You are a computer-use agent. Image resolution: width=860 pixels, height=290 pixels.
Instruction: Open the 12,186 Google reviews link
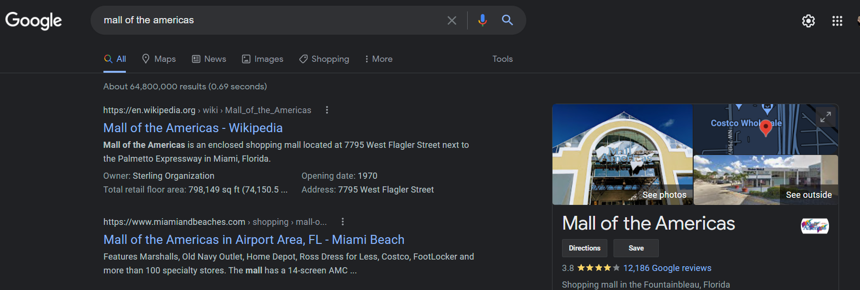(x=667, y=268)
